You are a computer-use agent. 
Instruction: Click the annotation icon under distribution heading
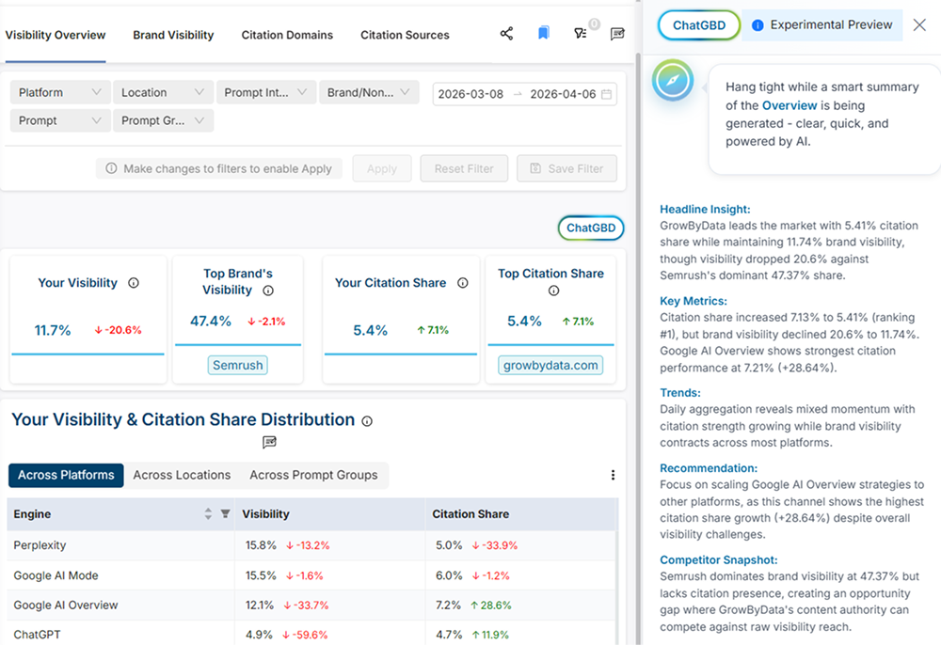pos(269,442)
